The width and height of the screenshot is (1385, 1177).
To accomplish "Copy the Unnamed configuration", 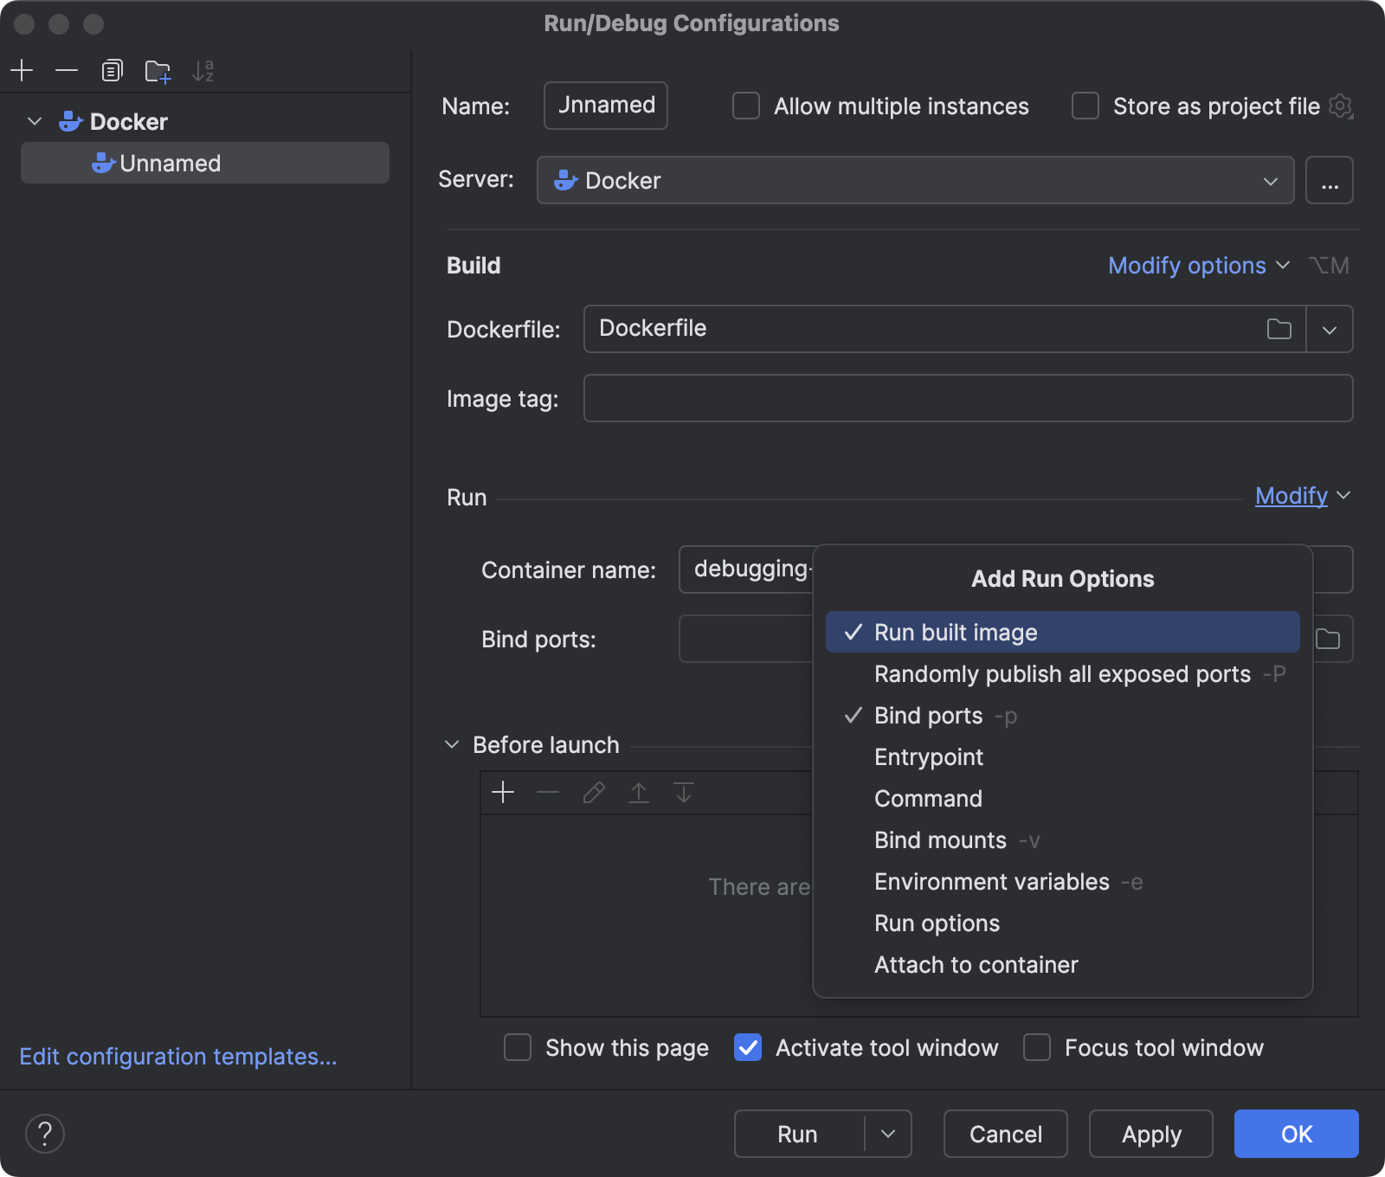I will [112, 70].
